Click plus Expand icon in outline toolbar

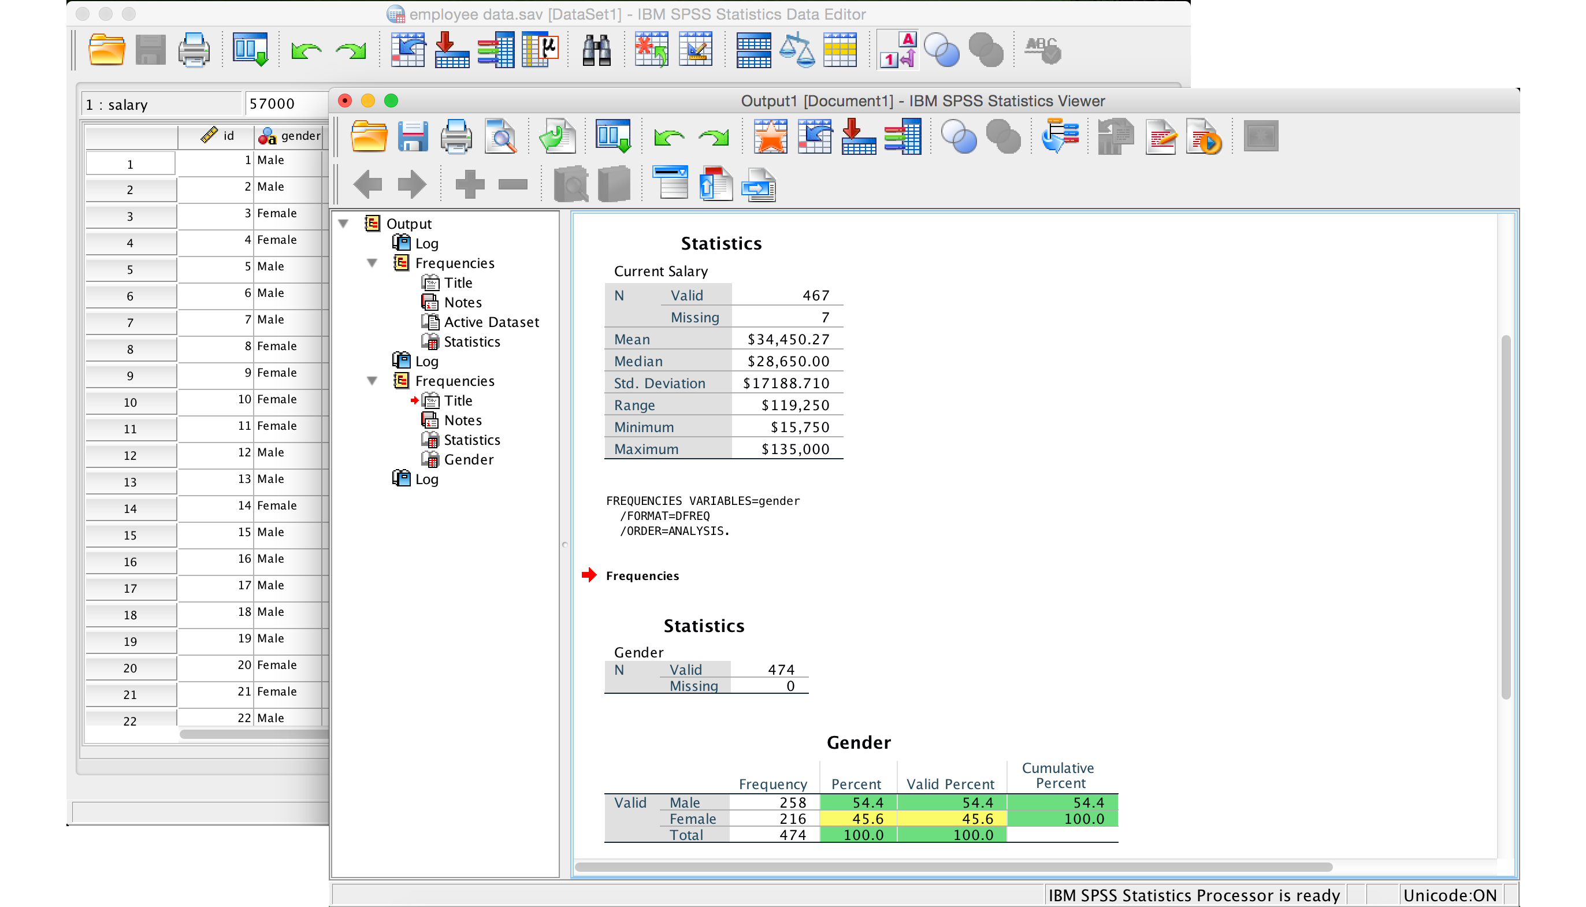[x=470, y=184]
